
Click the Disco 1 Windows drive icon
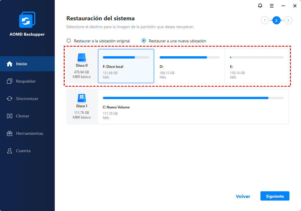pos(82,98)
